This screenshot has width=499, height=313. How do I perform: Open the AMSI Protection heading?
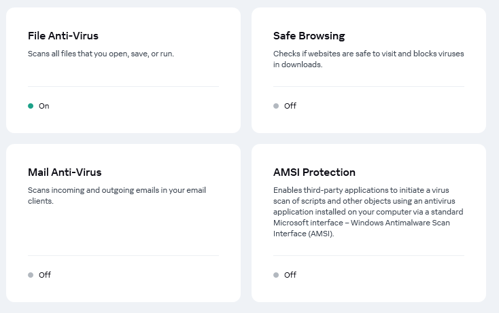point(314,172)
